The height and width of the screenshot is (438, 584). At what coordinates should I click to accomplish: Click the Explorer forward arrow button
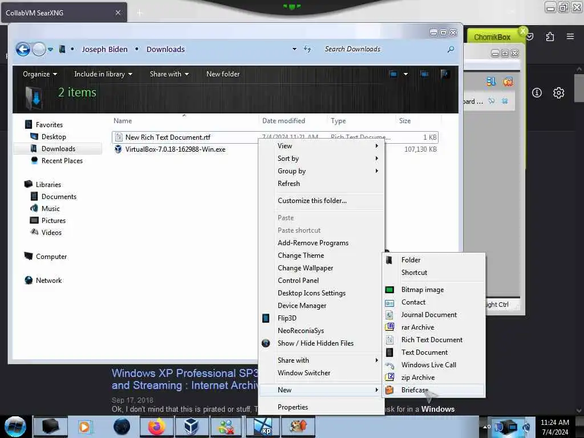click(x=39, y=49)
